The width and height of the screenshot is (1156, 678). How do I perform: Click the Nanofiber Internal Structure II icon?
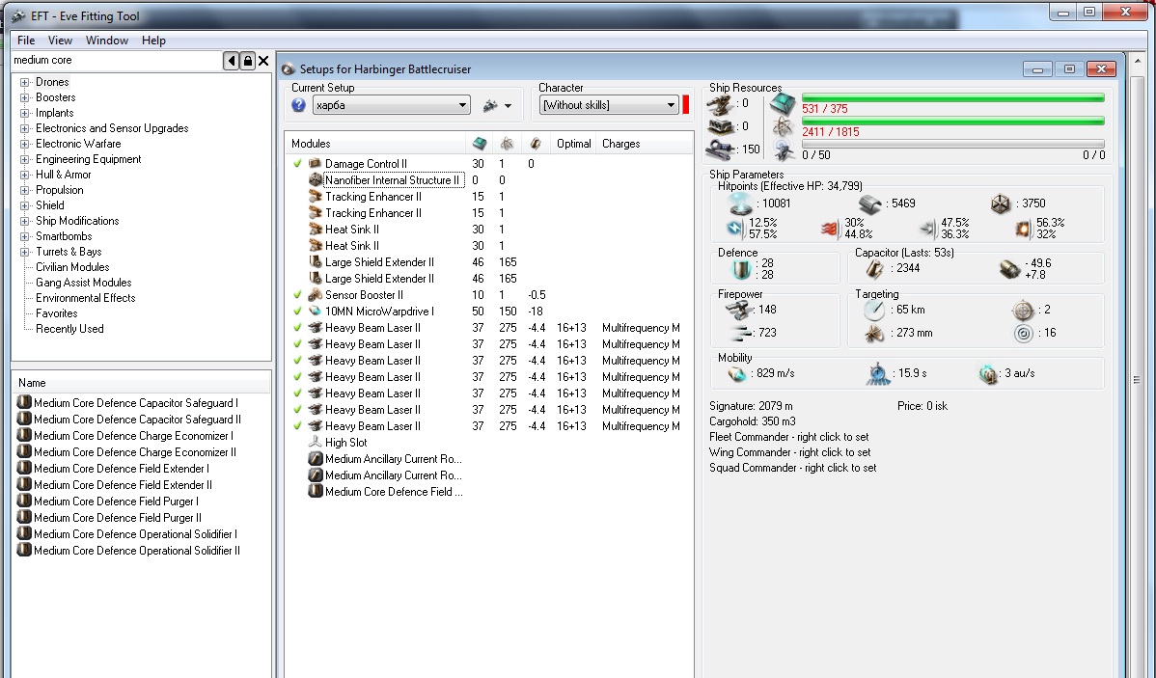[x=315, y=179]
